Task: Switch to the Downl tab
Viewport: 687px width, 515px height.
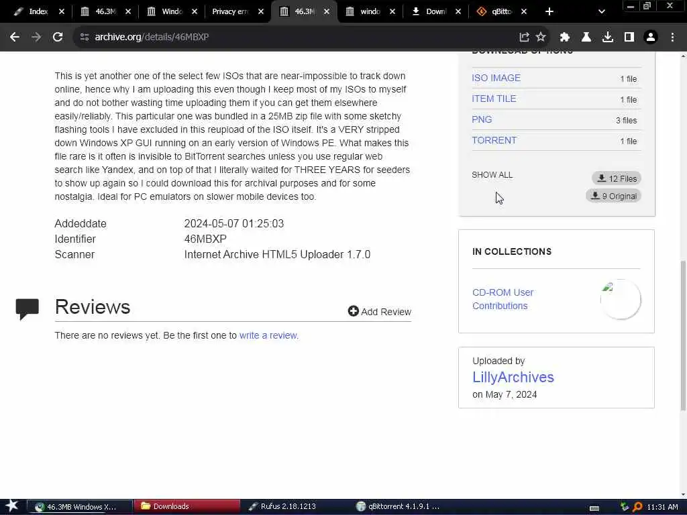Action: coord(435,12)
